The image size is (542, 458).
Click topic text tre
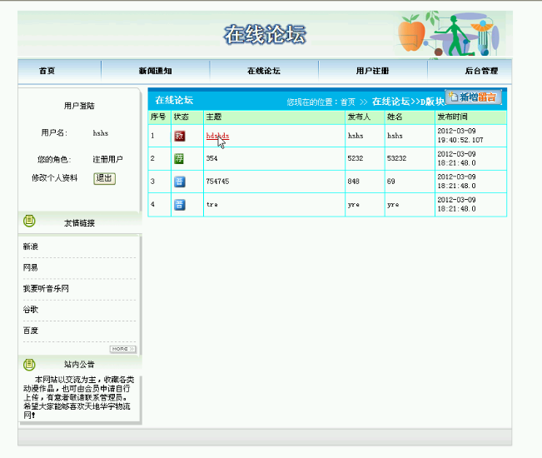(212, 205)
